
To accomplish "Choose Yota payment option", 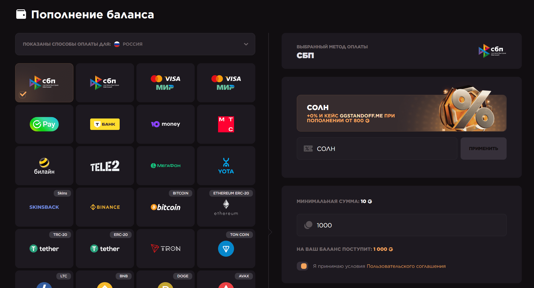I will [x=226, y=166].
